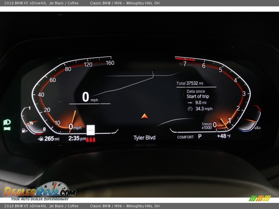Click 'Jet Black / Coffee' in the bottom caption

64,206
